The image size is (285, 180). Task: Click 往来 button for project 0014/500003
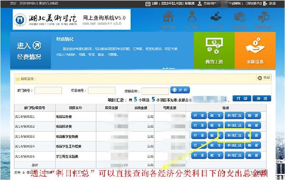pyautogui.click(x=199, y=135)
